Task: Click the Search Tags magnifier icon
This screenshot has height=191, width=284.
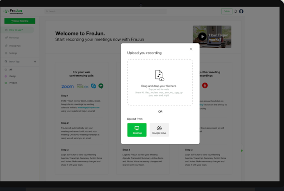Action: tap(6, 61)
